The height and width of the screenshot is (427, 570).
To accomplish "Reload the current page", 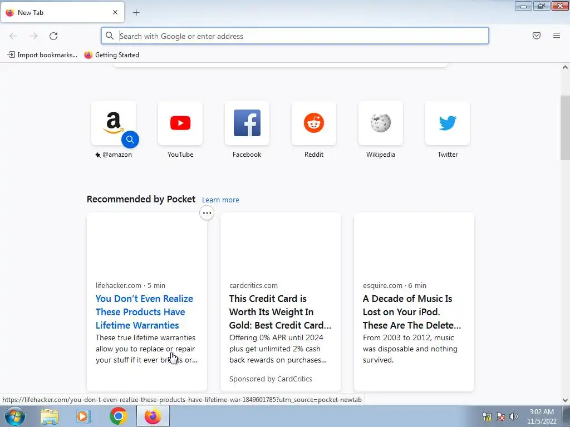I will pos(53,36).
